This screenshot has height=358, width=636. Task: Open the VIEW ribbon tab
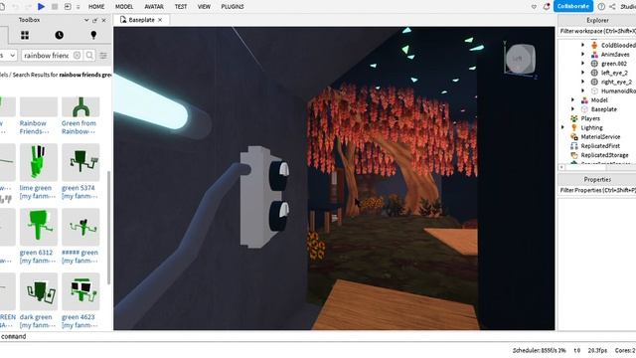click(x=204, y=7)
